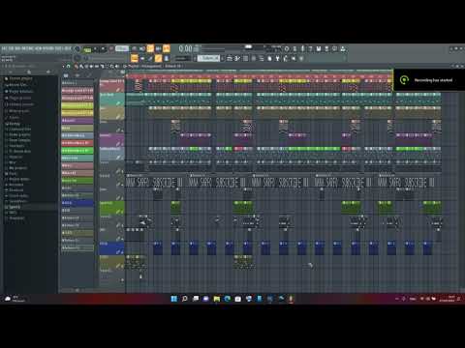The image size is (465, 348).
Task: Click the floppy disk save icon
Action: click(x=318, y=48)
